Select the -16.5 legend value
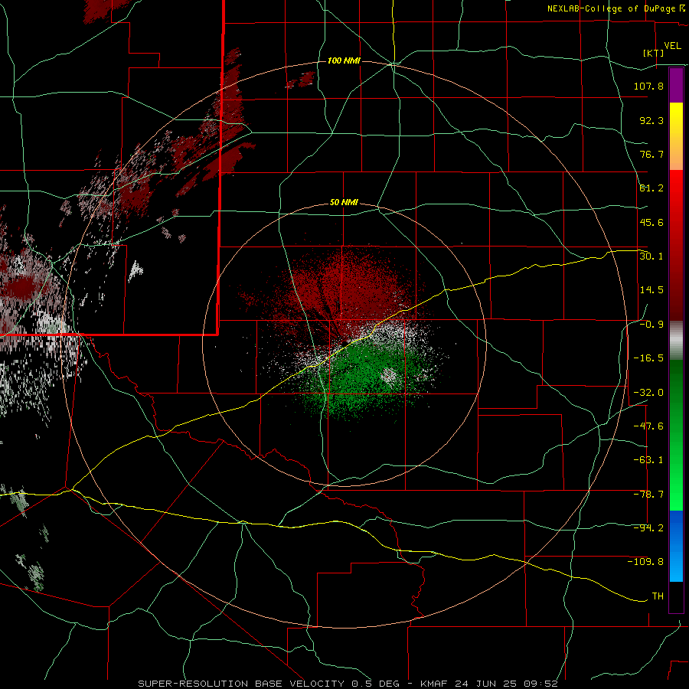 tap(648, 358)
